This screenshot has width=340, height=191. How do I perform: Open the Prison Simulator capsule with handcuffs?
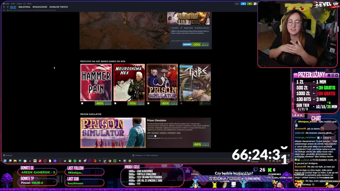click(x=162, y=83)
